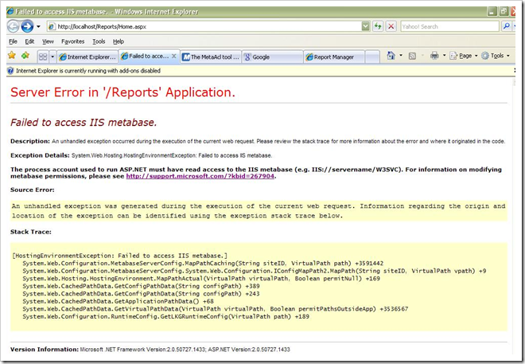This screenshot has height=364, width=525.
Task: Click the Version Information label
Action: 45,349
